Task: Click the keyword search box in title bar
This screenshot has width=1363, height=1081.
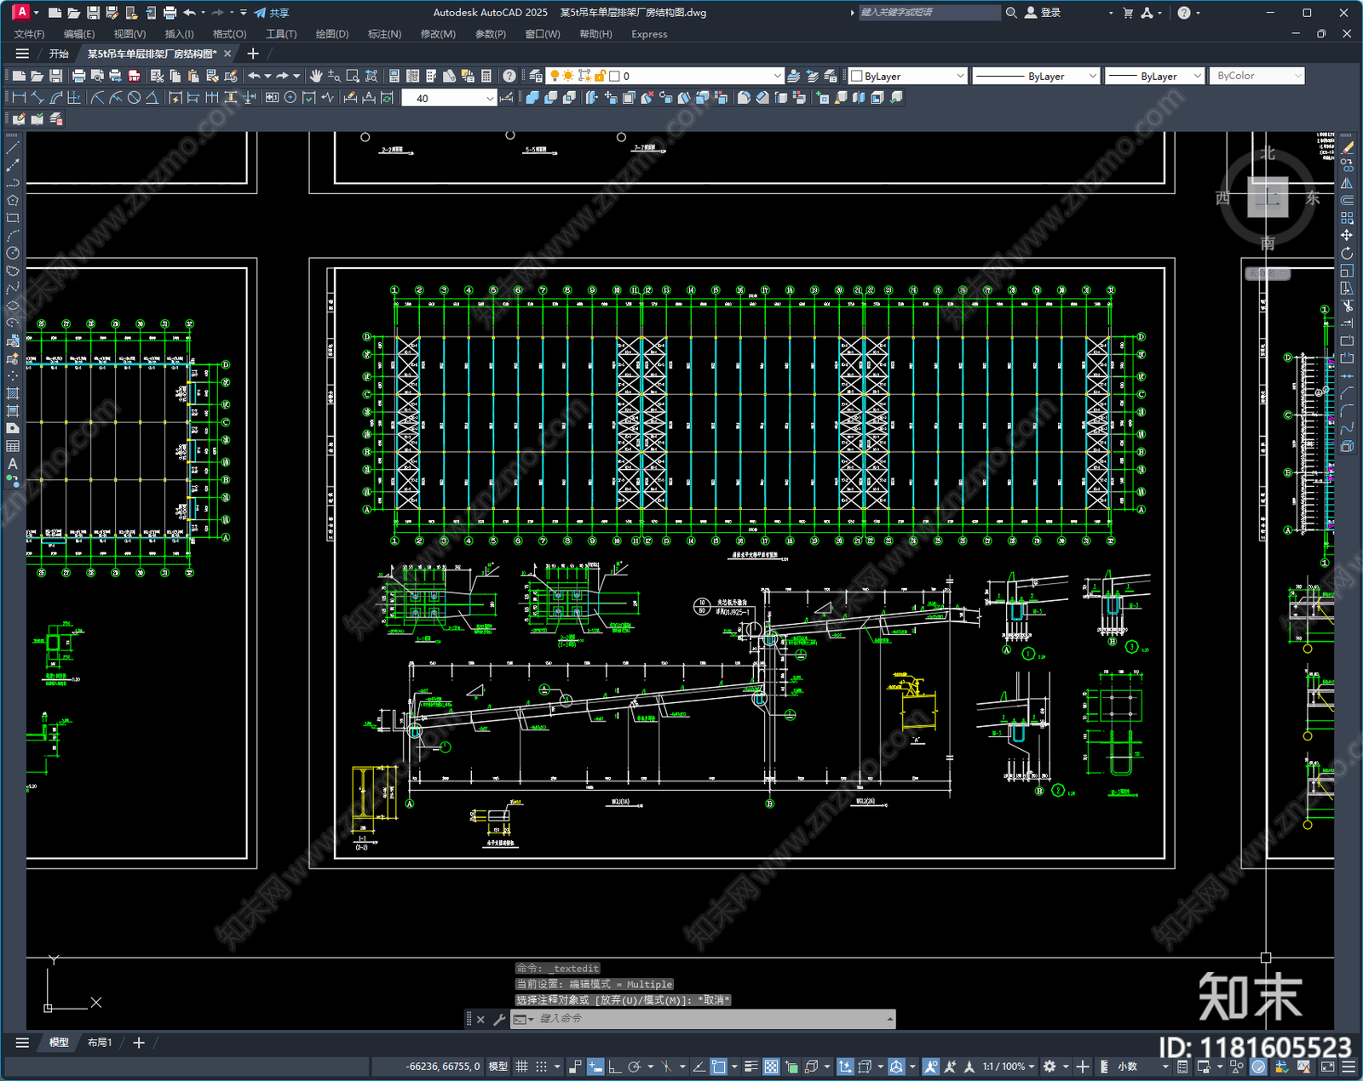Action: (929, 13)
